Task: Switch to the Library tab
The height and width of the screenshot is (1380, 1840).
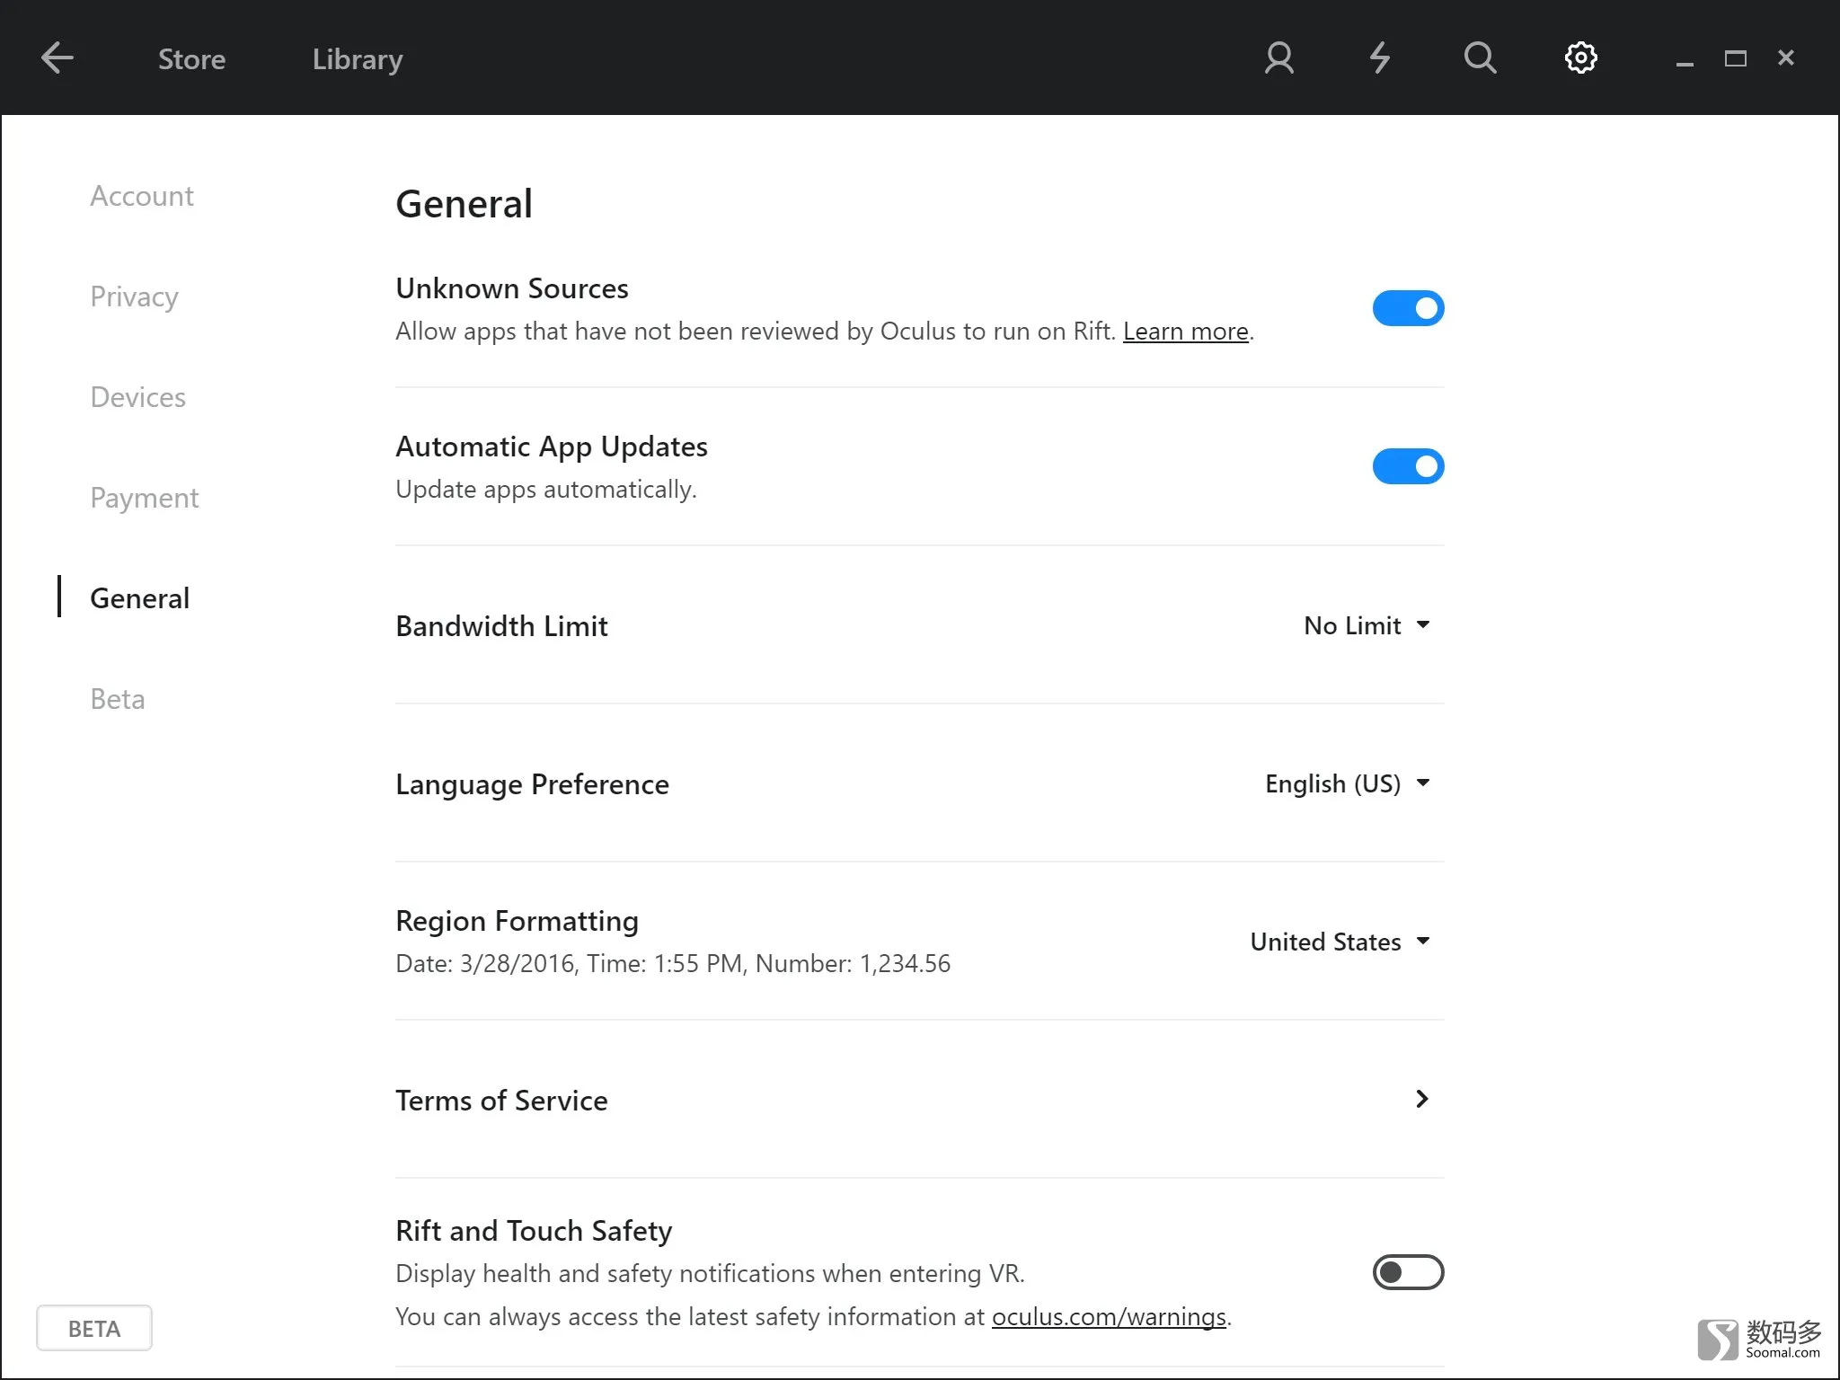Action: click(x=358, y=59)
